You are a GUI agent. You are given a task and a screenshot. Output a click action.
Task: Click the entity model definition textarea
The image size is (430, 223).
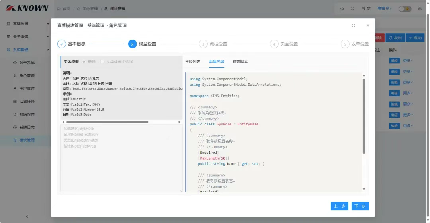(121, 158)
